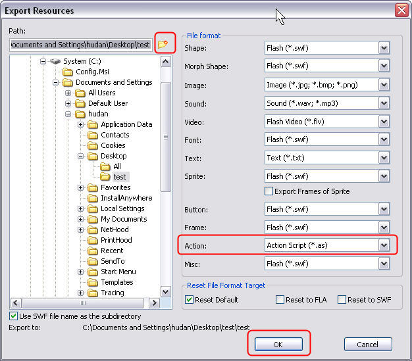Viewport: 412px width, 361px height.
Task: Click the tree's scroll right arrow
Action: click(x=155, y=303)
